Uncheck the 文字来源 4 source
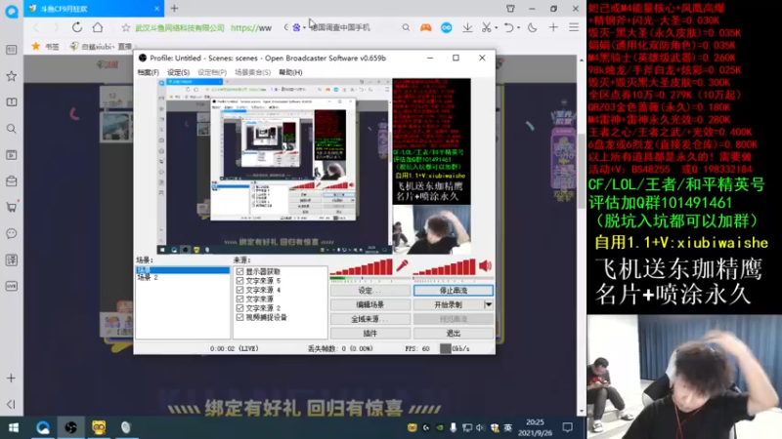 coord(239,290)
